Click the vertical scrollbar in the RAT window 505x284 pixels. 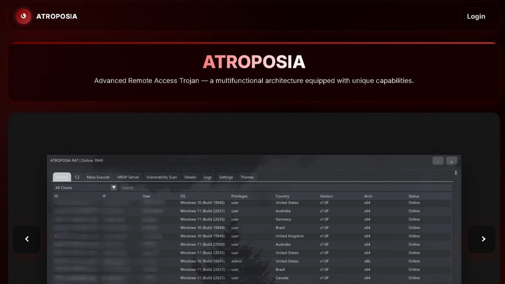[x=455, y=173]
